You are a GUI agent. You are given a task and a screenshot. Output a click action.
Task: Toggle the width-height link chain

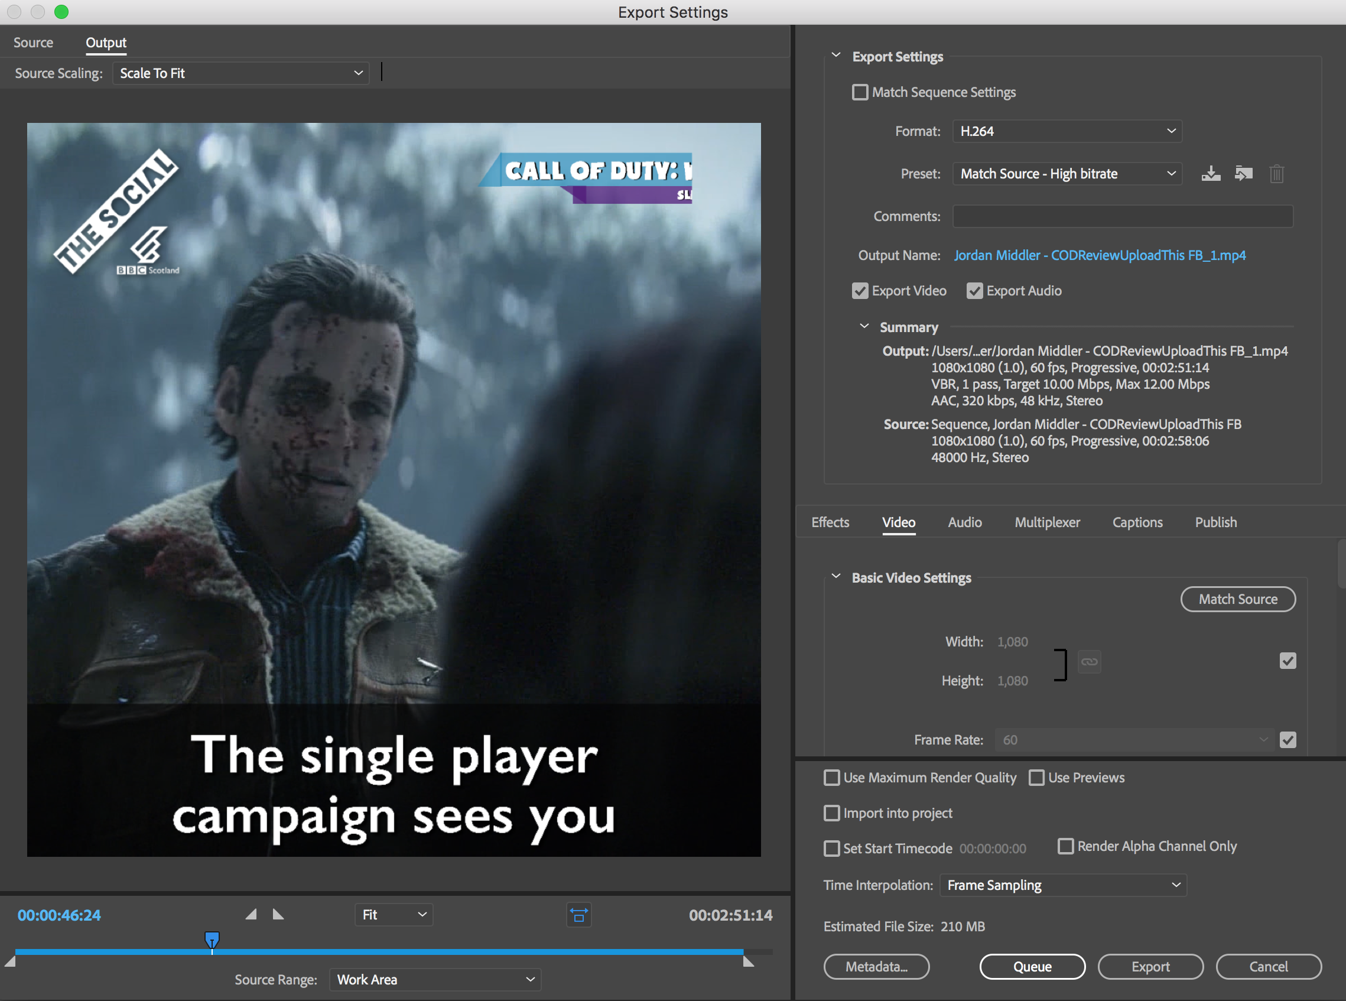click(1088, 661)
